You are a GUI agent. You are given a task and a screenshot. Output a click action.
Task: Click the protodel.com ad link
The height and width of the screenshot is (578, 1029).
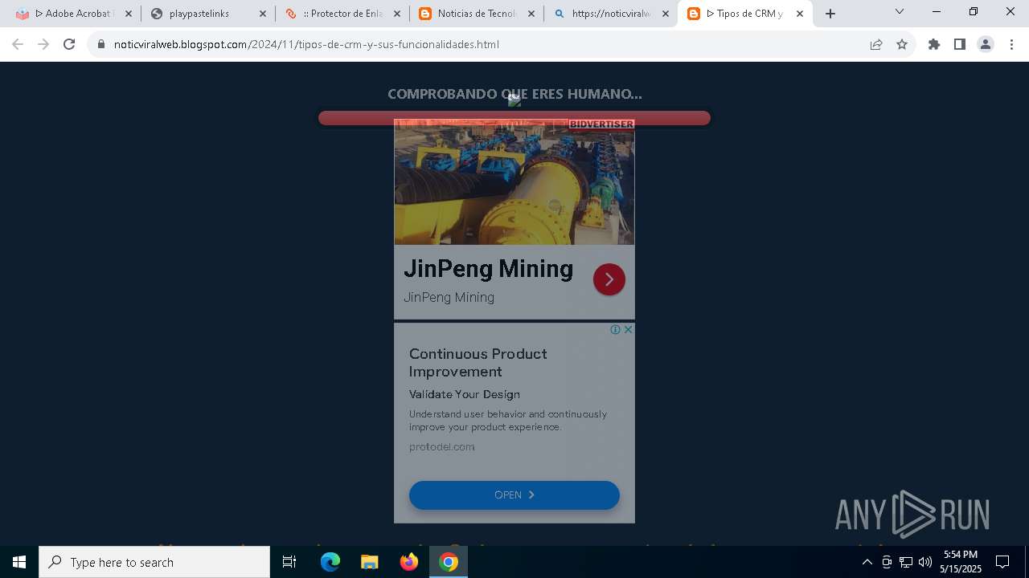[442, 446]
